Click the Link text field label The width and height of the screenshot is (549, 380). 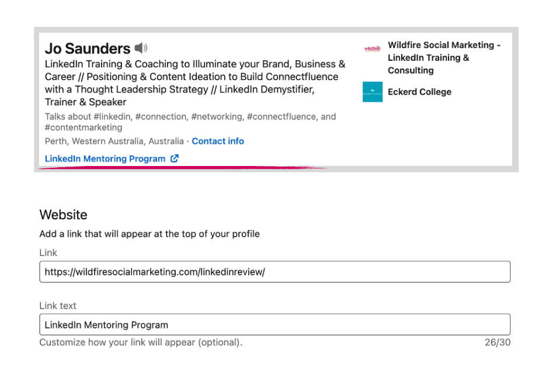pyautogui.click(x=58, y=306)
